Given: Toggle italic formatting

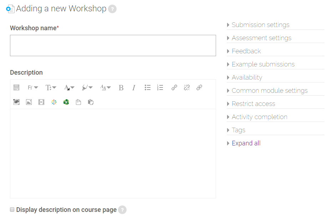Looking at the screenshot, I should pyautogui.click(x=134, y=88).
